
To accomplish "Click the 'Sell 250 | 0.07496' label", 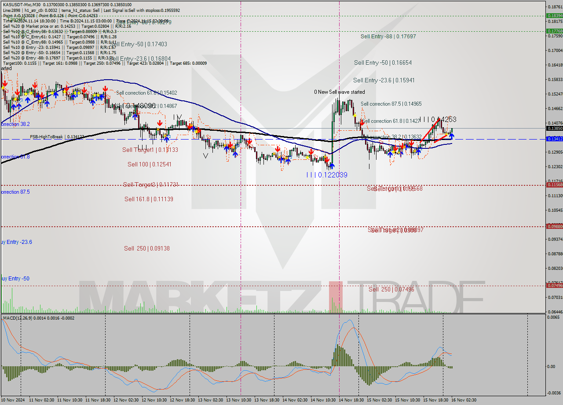I will 391,289.
